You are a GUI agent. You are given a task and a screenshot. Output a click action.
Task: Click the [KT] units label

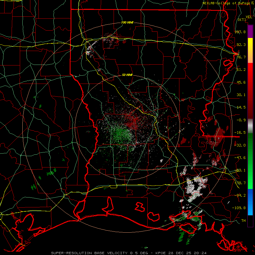point(242,20)
